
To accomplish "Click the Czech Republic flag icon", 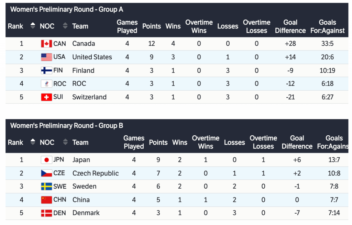I will click(46, 173).
